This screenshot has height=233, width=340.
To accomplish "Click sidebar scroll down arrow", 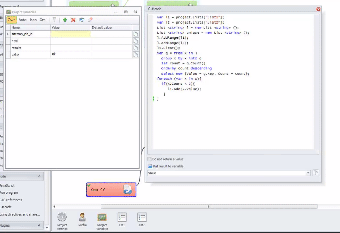I will (47, 228).
